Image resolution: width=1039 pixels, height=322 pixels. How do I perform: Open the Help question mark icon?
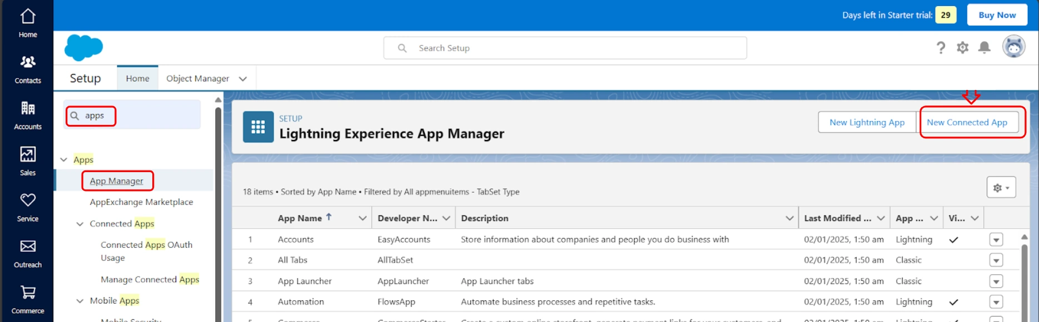[941, 48]
